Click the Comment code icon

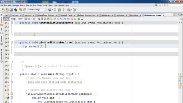coord(79,19)
